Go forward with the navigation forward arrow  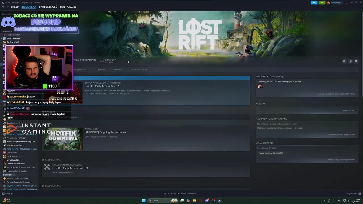[x=7, y=7]
